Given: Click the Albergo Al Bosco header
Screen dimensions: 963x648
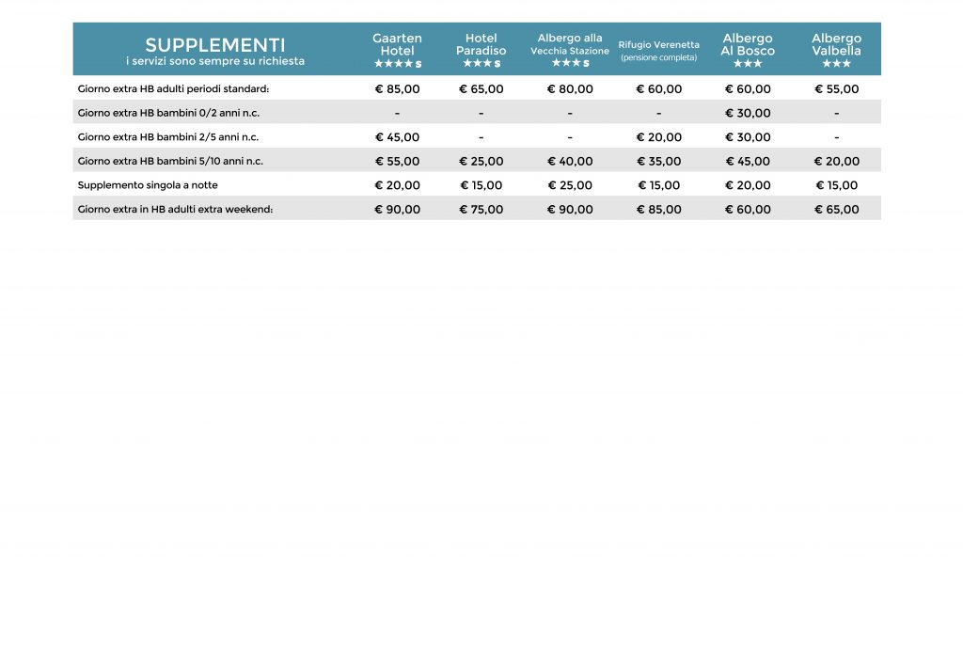Looking at the screenshot, I should coord(748,44).
